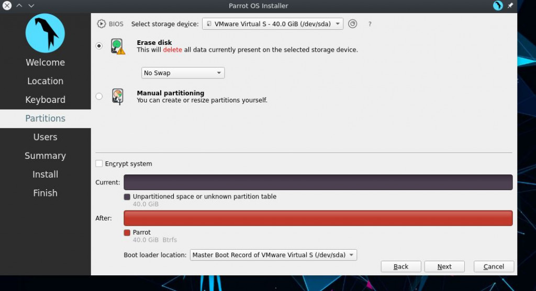
Task: Select the Erase disk radio button
Action: [x=99, y=46]
